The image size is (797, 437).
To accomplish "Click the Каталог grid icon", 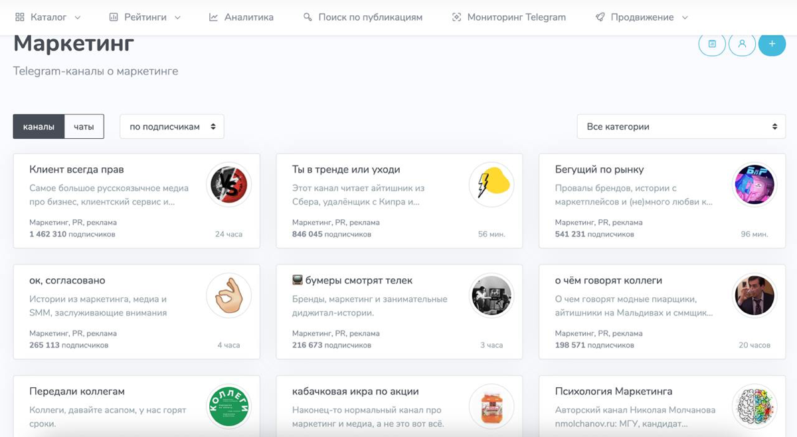I will [19, 17].
